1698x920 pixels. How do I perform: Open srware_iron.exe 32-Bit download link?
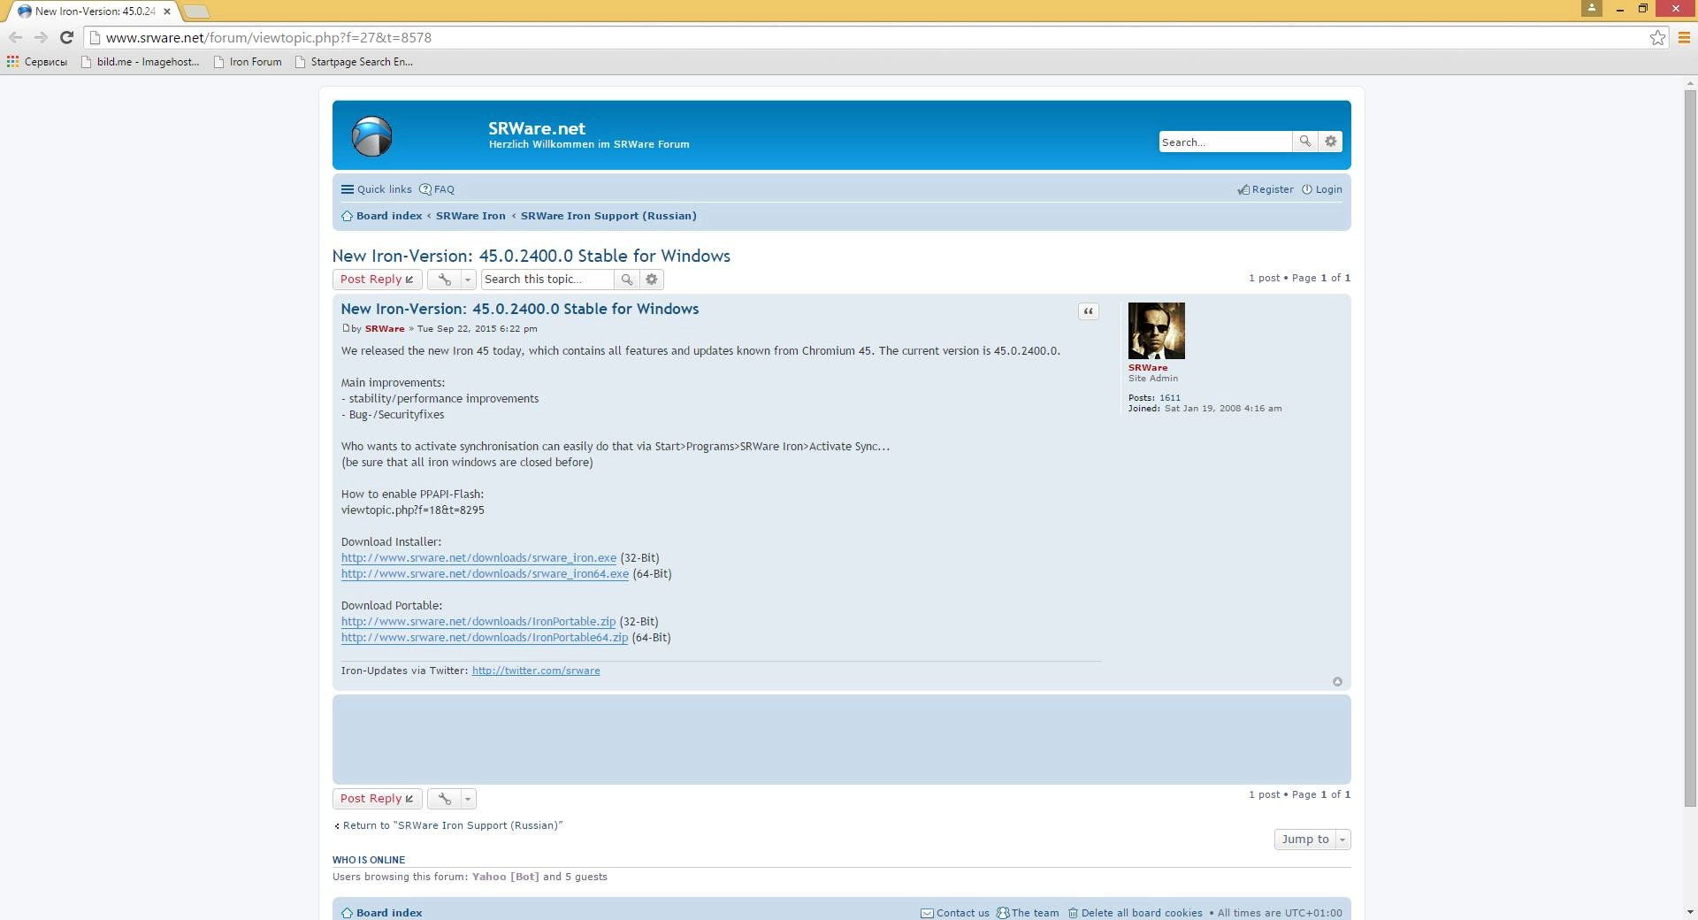click(x=478, y=558)
